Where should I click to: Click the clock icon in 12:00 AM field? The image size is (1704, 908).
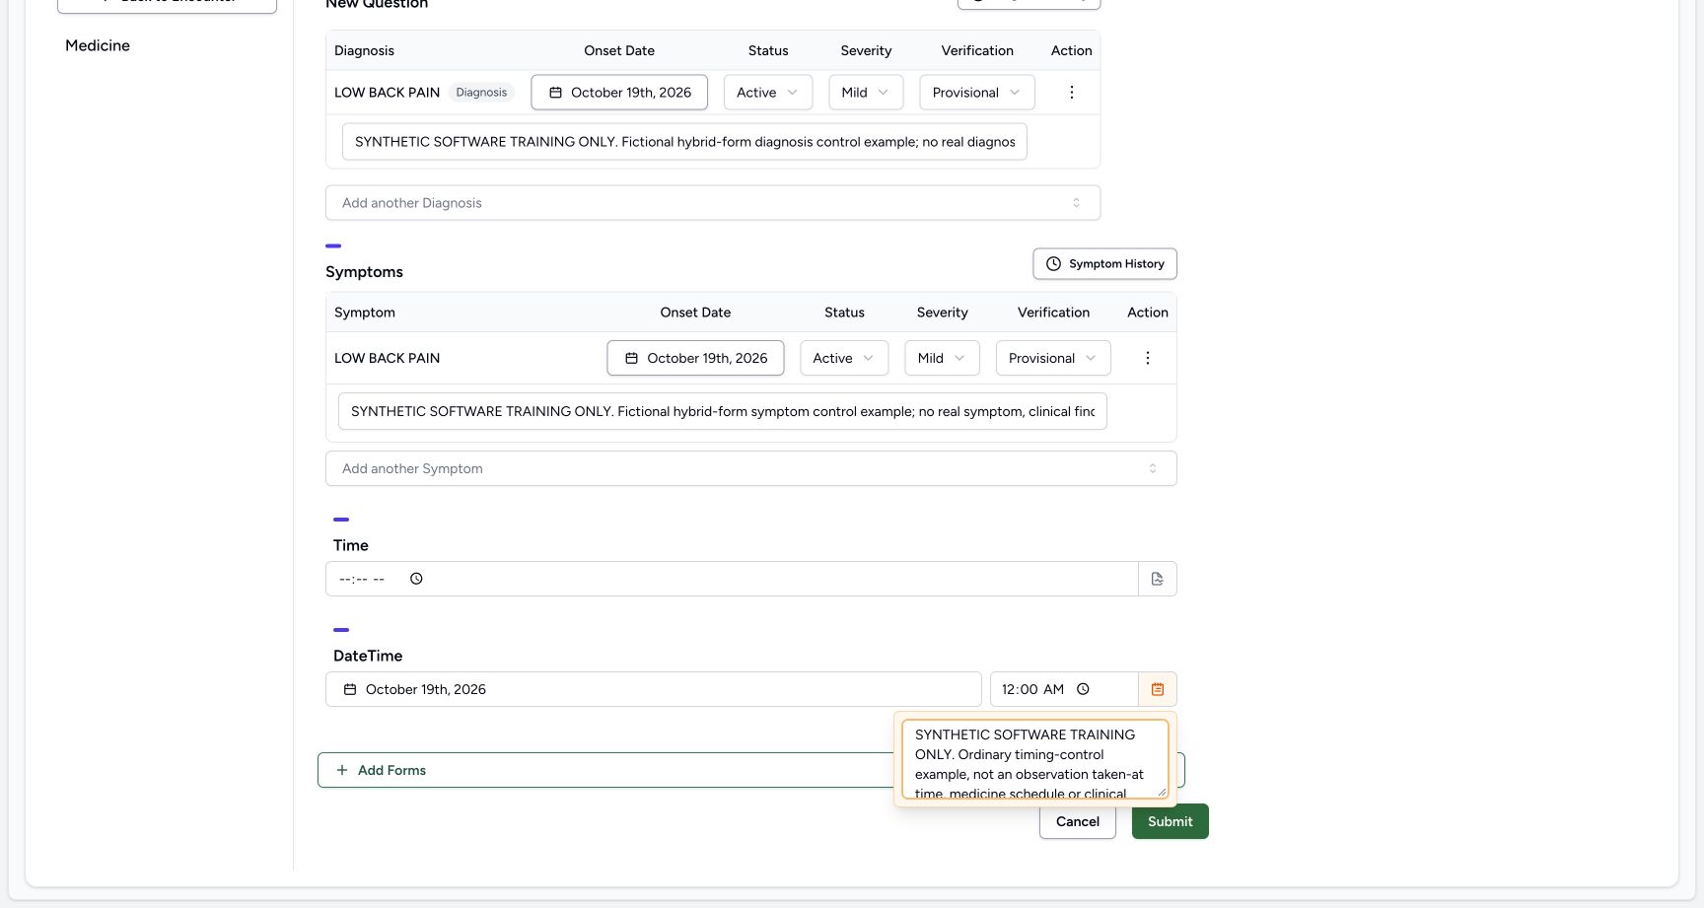coord(1083,689)
